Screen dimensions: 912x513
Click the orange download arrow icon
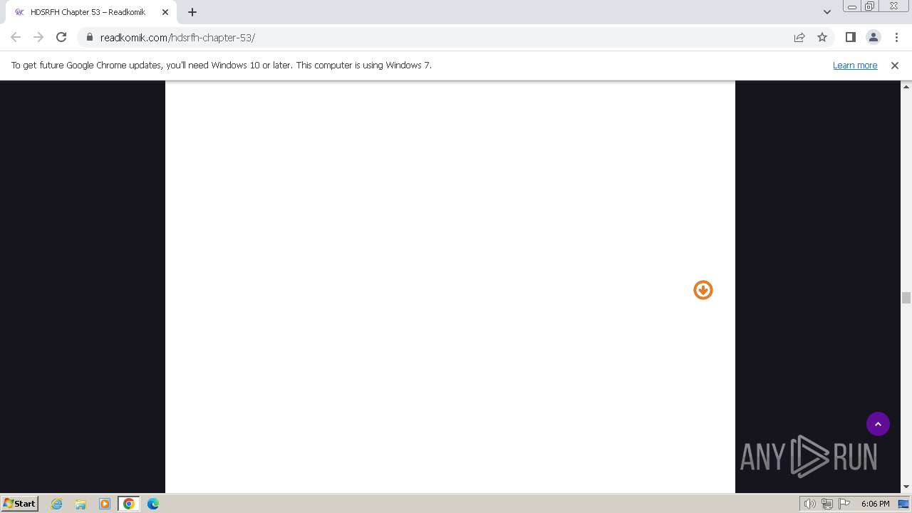703,290
